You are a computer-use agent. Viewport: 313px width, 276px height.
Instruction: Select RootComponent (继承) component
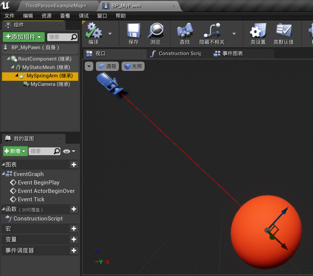pyautogui.click(x=45, y=59)
